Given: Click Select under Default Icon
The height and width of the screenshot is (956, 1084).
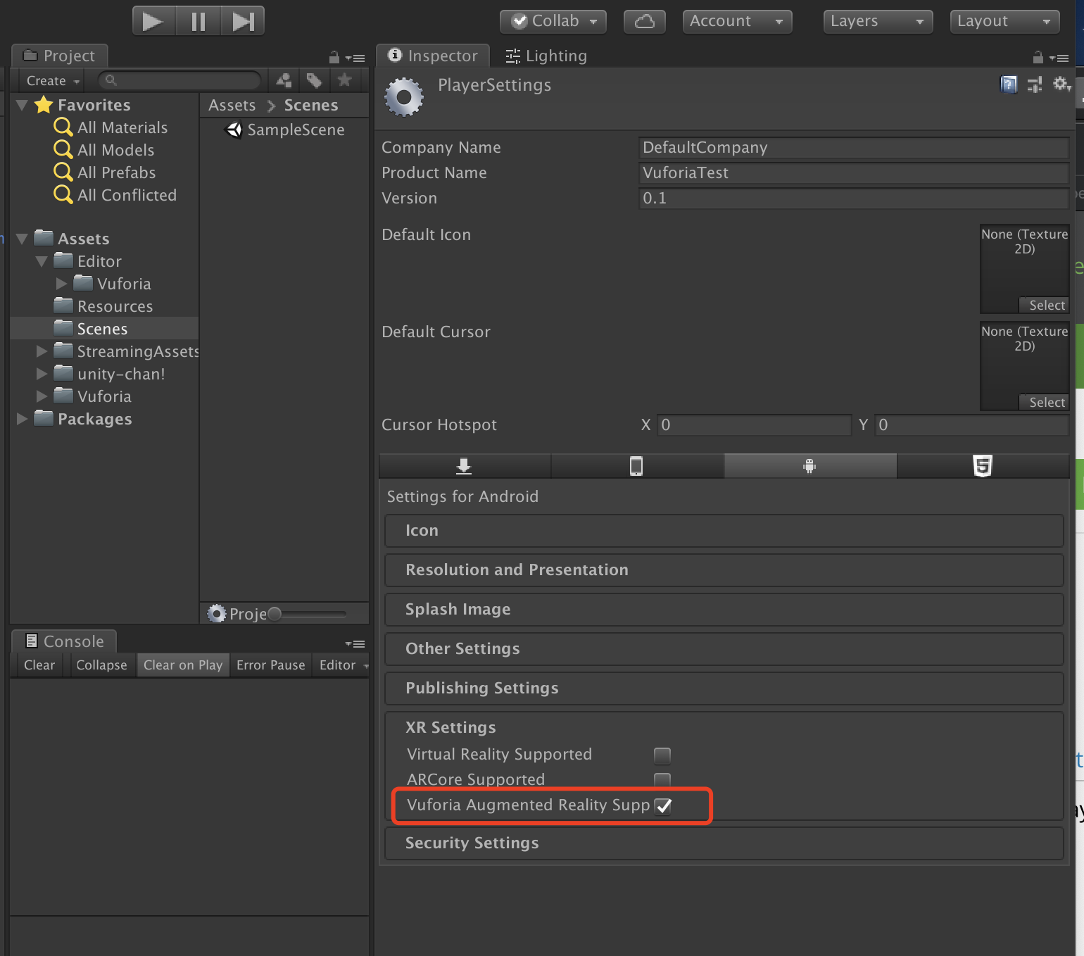Looking at the screenshot, I should [1045, 305].
